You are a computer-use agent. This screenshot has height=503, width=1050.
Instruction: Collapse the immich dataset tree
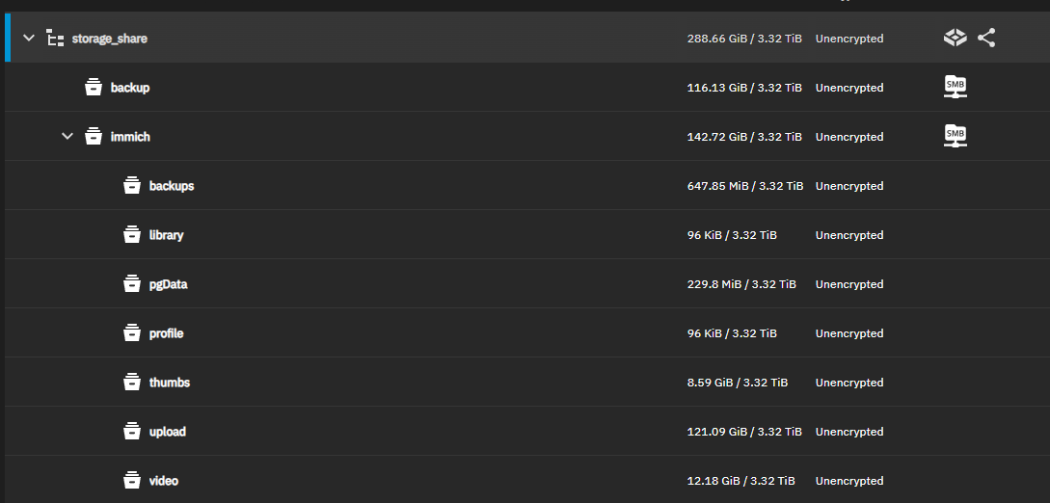pyautogui.click(x=67, y=137)
